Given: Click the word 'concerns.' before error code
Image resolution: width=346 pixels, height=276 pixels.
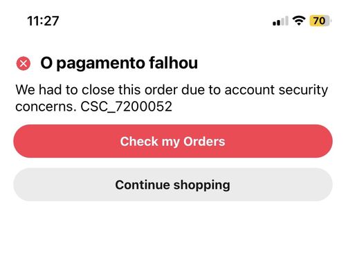Looking at the screenshot, I should point(46,107).
